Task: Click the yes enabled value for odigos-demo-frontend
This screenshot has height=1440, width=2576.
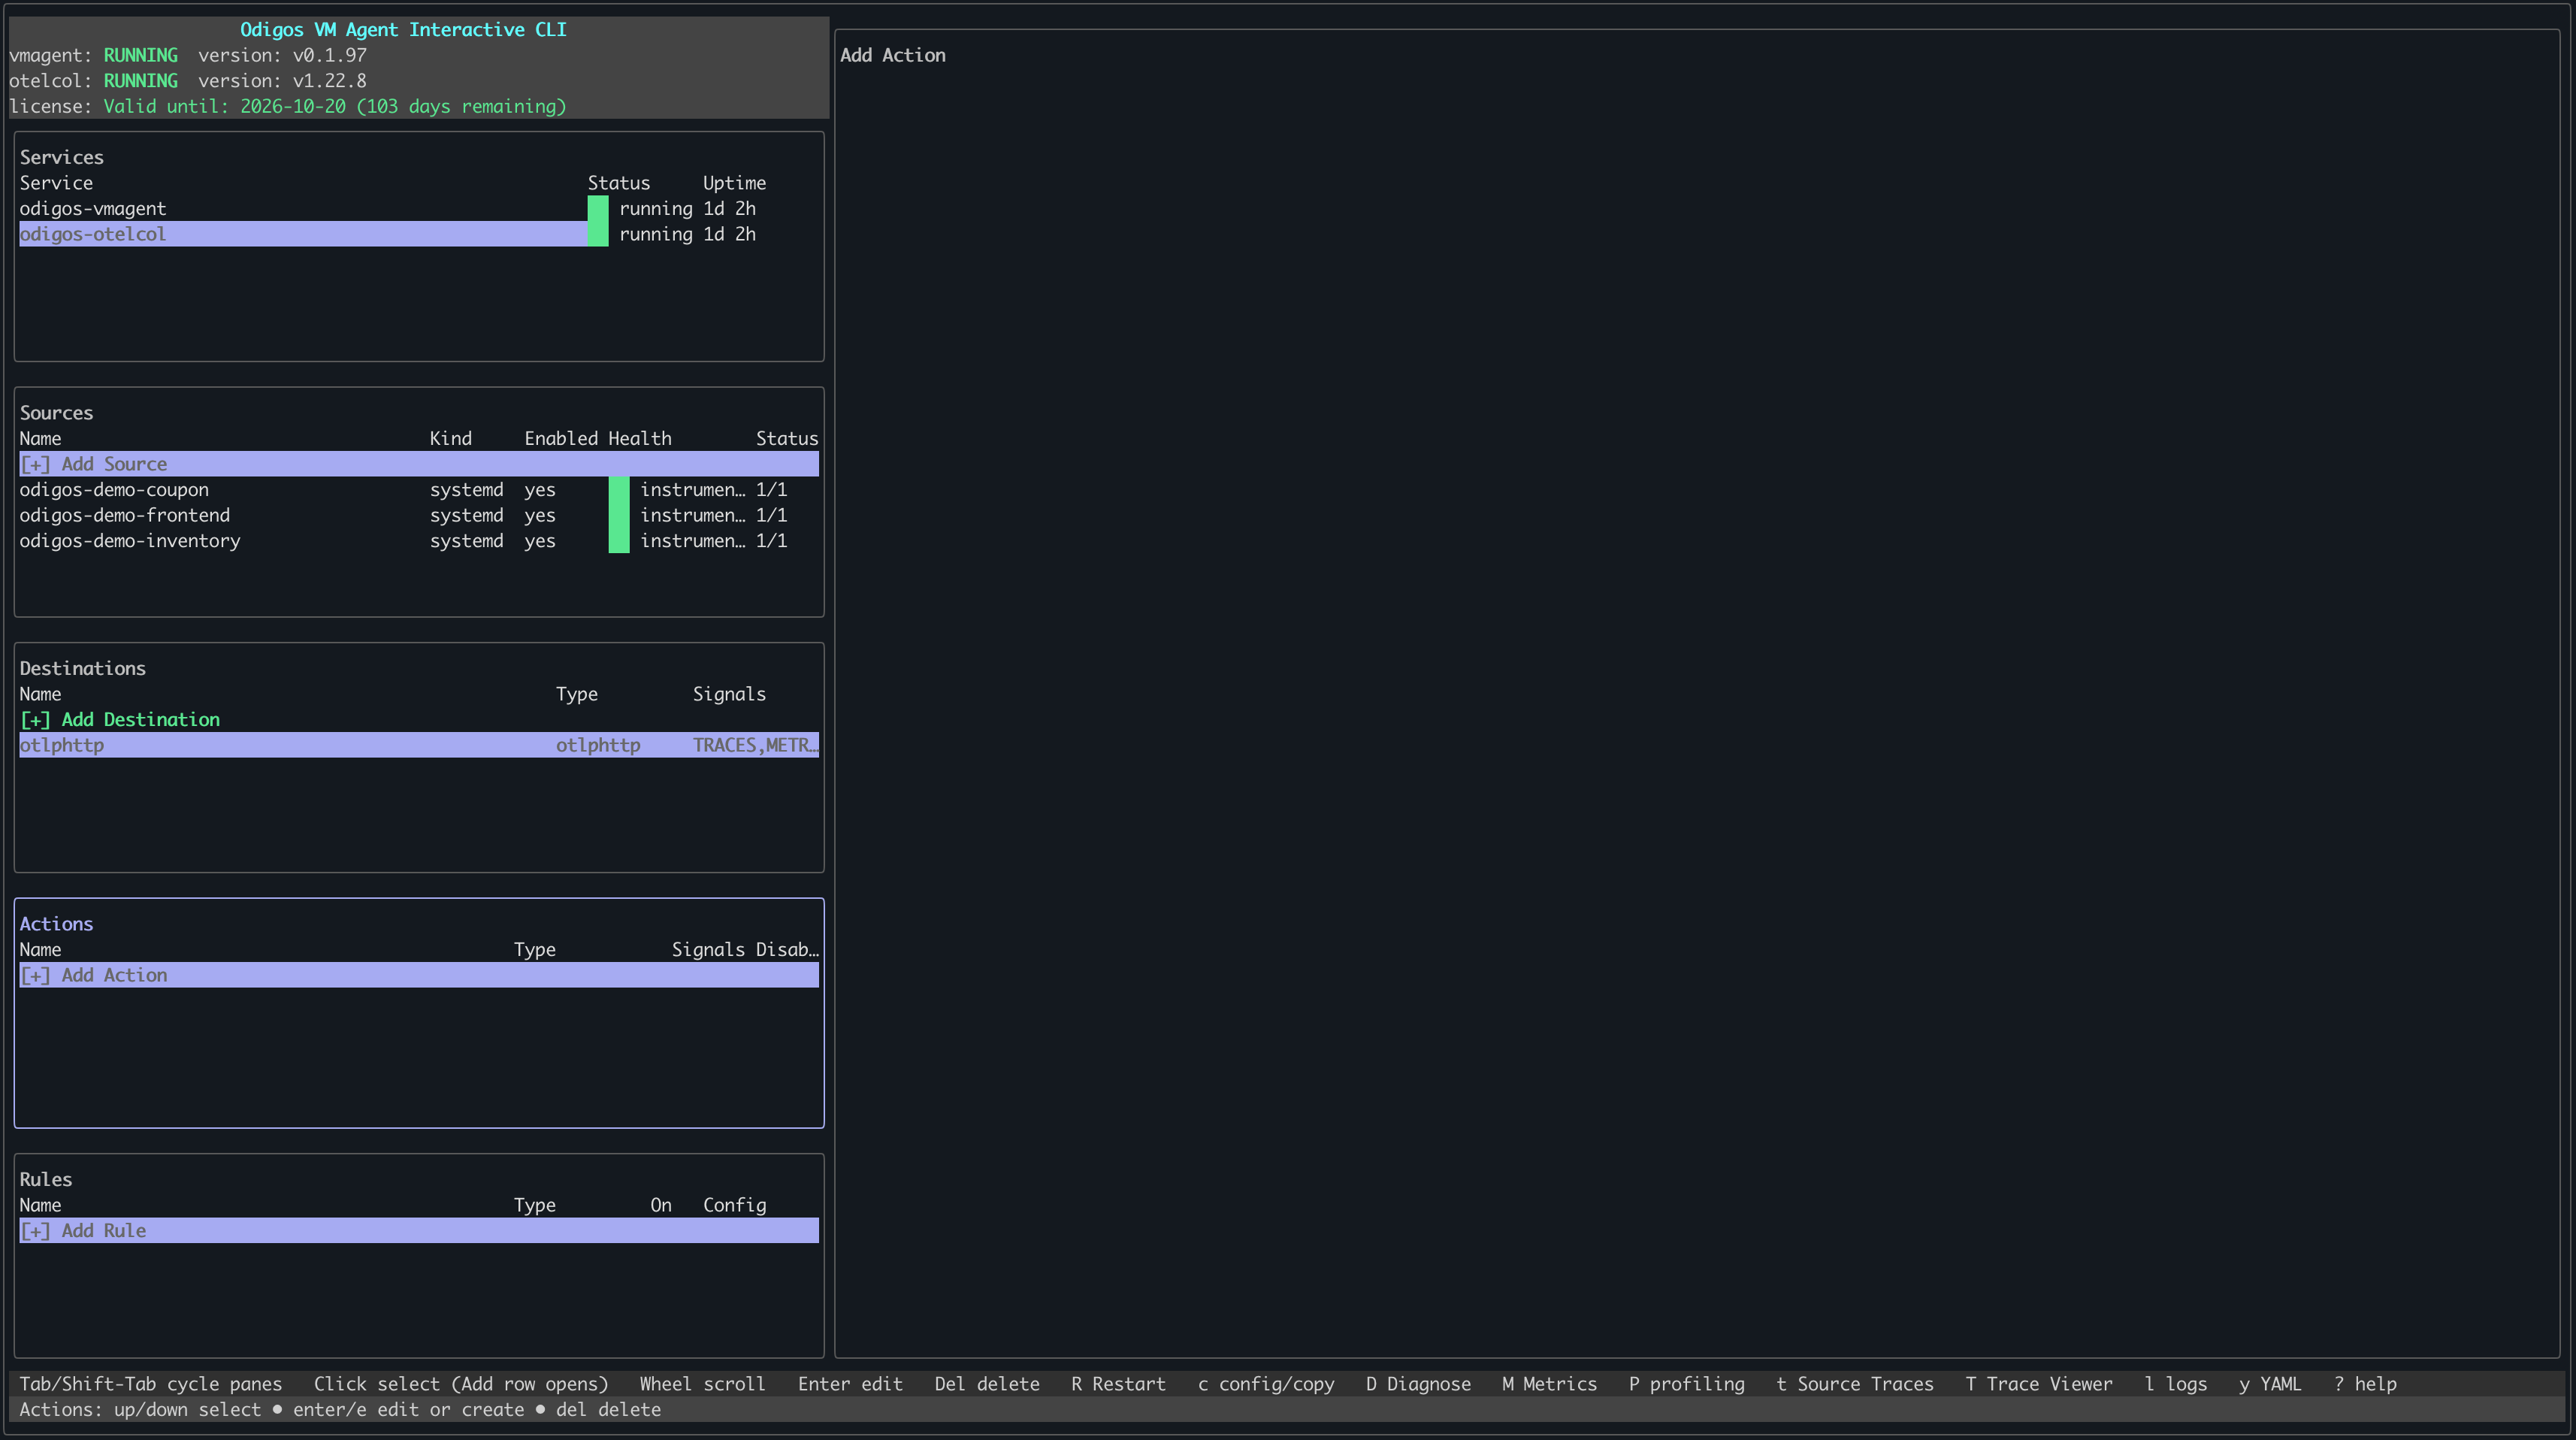Action: click(x=540, y=516)
